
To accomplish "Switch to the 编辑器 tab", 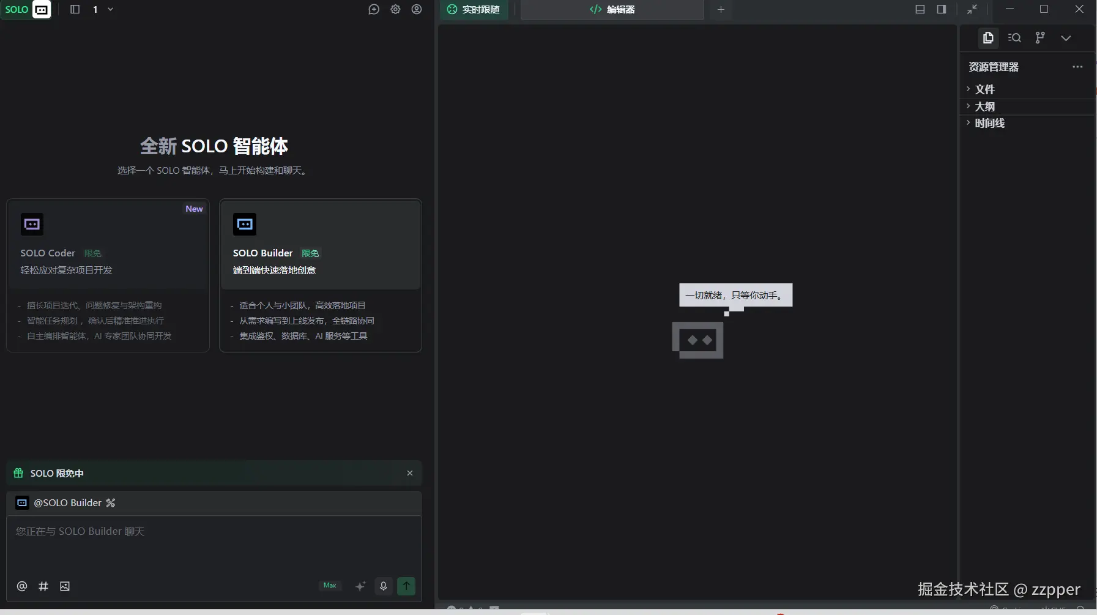I will coord(612,9).
